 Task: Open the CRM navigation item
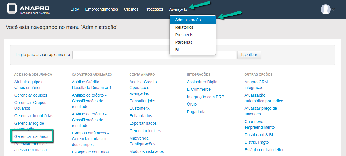click(75, 9)
